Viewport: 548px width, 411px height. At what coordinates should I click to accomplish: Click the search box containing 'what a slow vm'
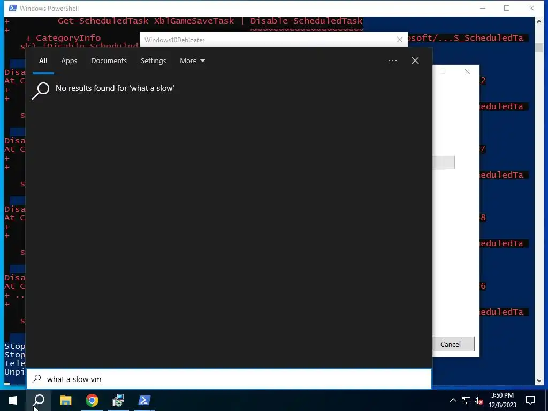pyautogui.click(x=229, y=379)
